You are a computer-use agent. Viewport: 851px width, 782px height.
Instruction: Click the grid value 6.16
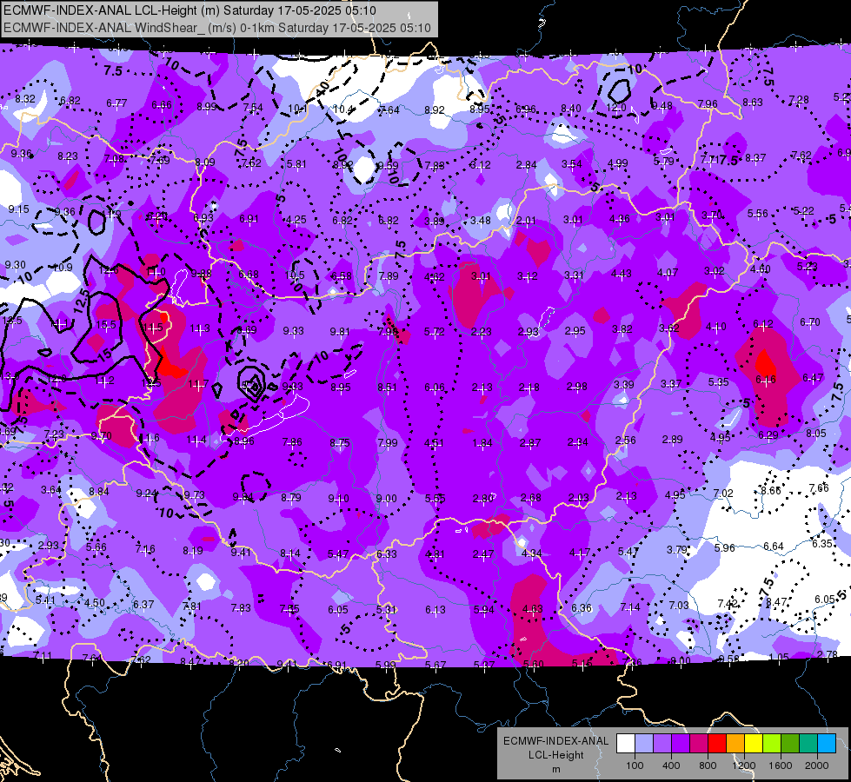click(766, 380)
